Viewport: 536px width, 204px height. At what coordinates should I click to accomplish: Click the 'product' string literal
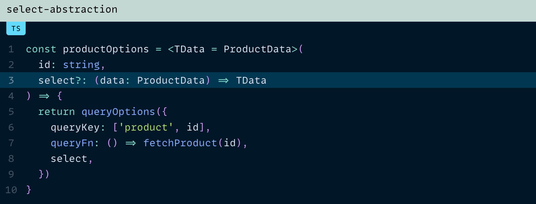pos(146,128)
